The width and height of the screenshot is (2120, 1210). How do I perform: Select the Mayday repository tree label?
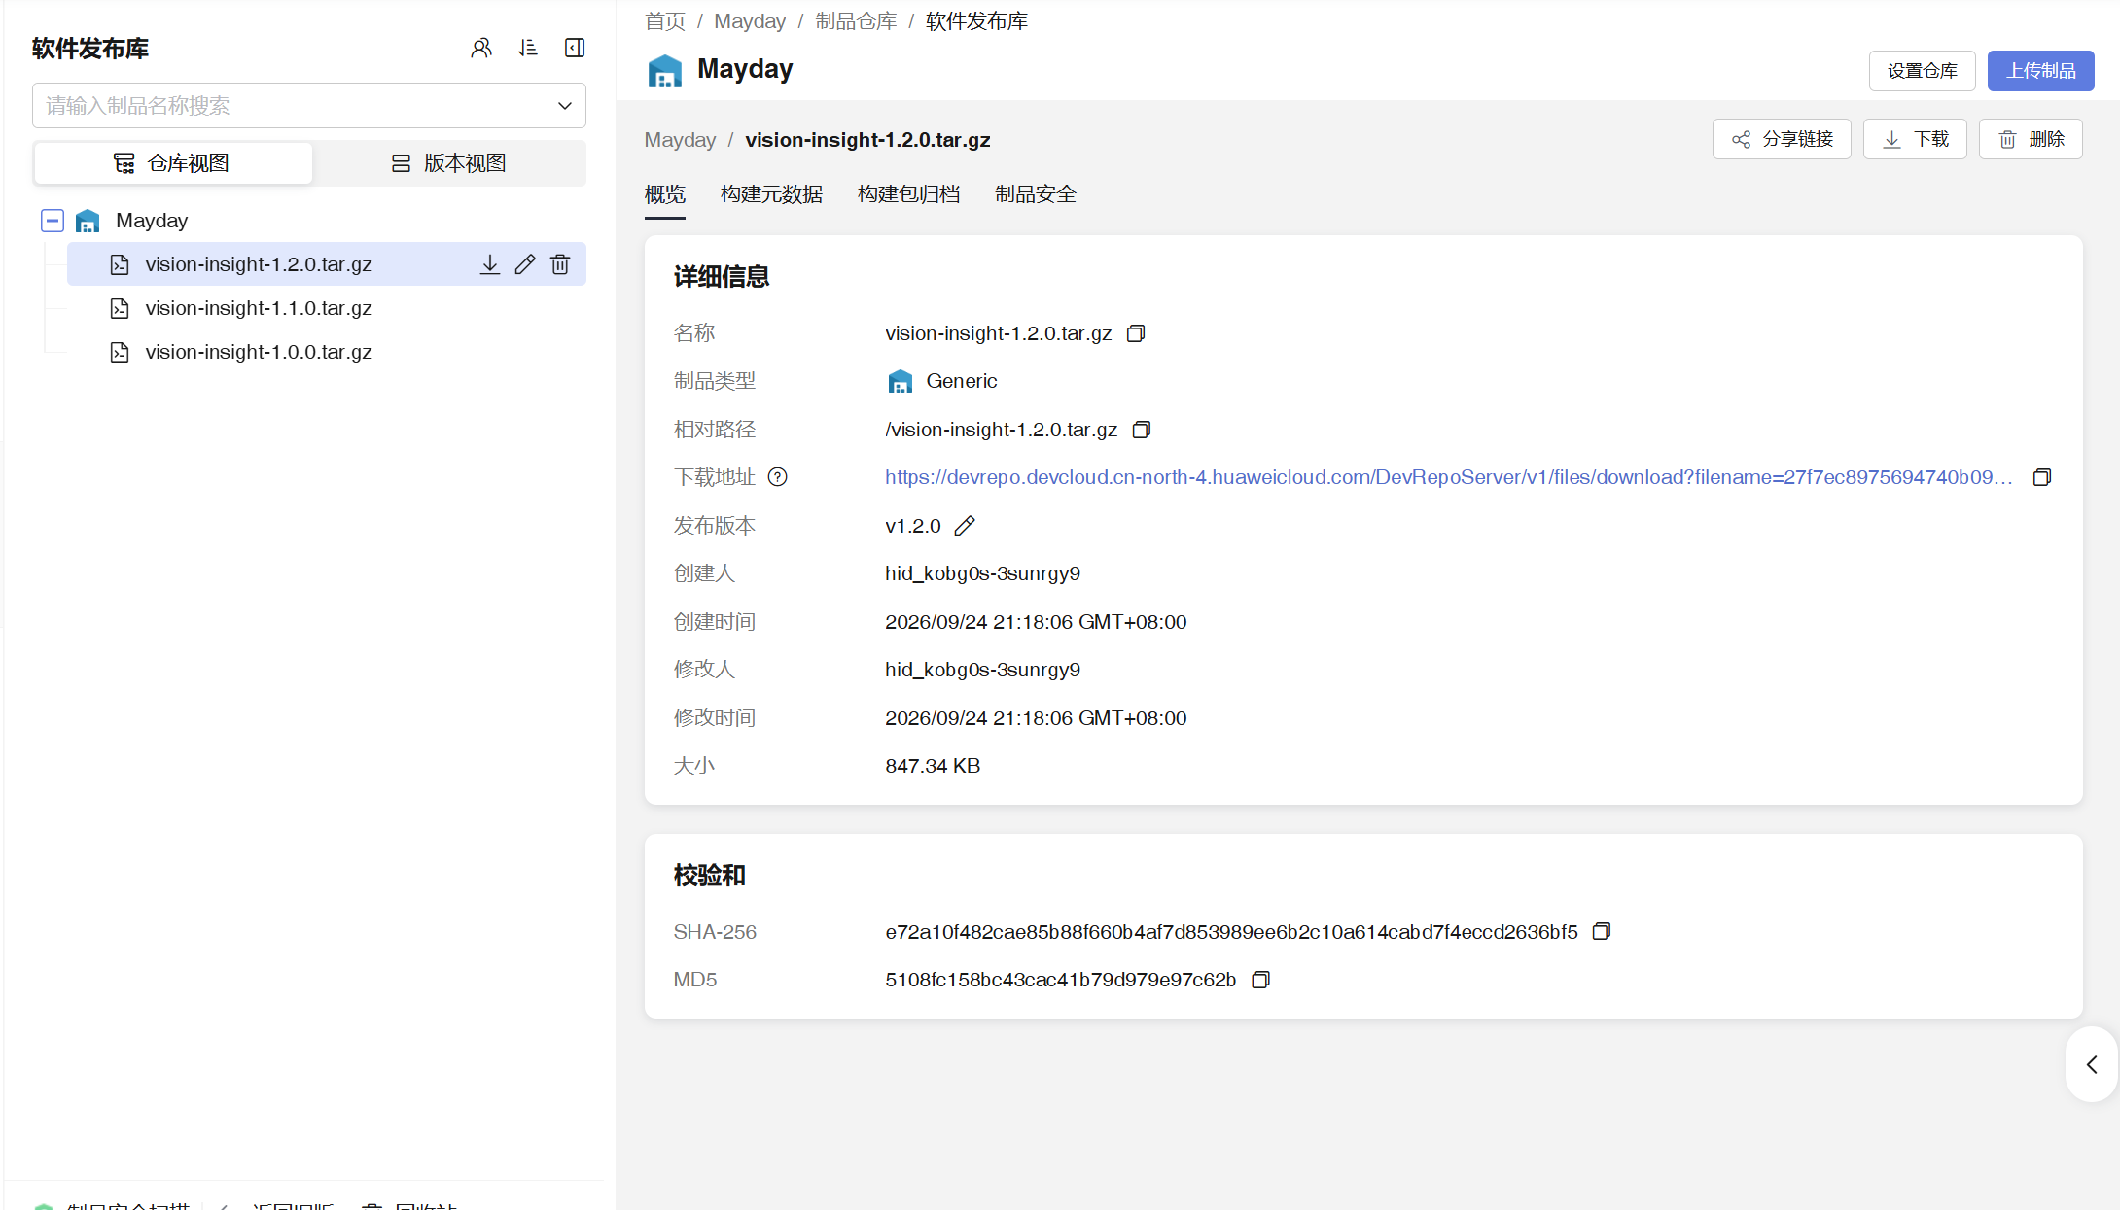tap(152, 221)
